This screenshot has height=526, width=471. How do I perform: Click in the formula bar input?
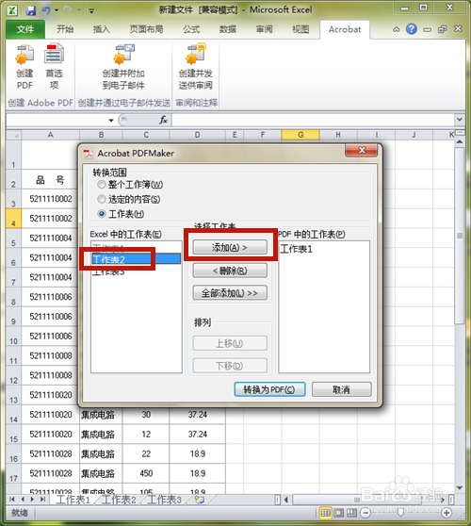(313, 120)
